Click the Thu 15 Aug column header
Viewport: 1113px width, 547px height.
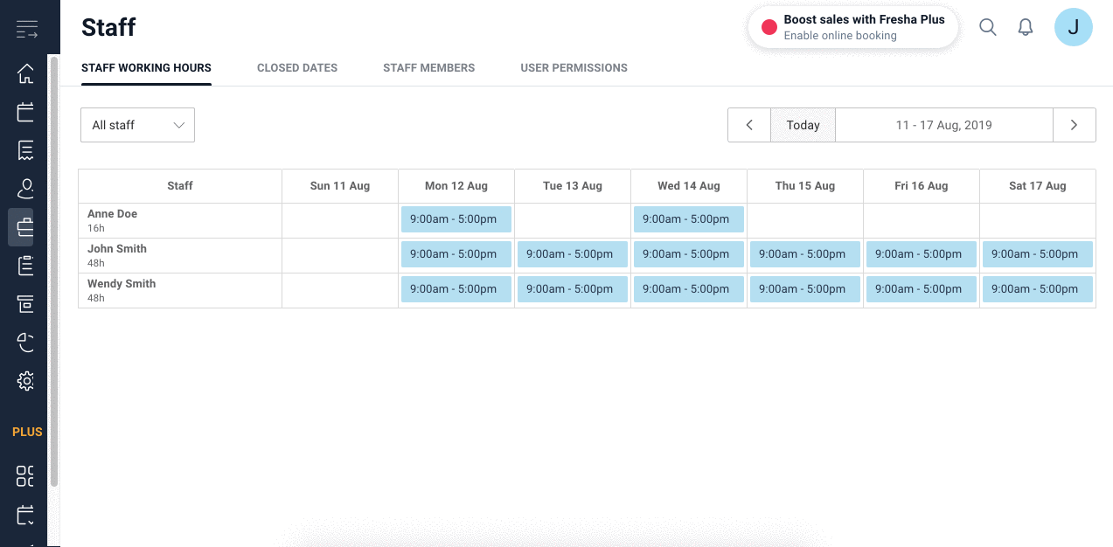(805, 186)
